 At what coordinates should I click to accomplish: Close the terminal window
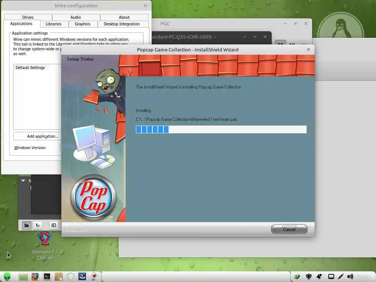[265, 37]
